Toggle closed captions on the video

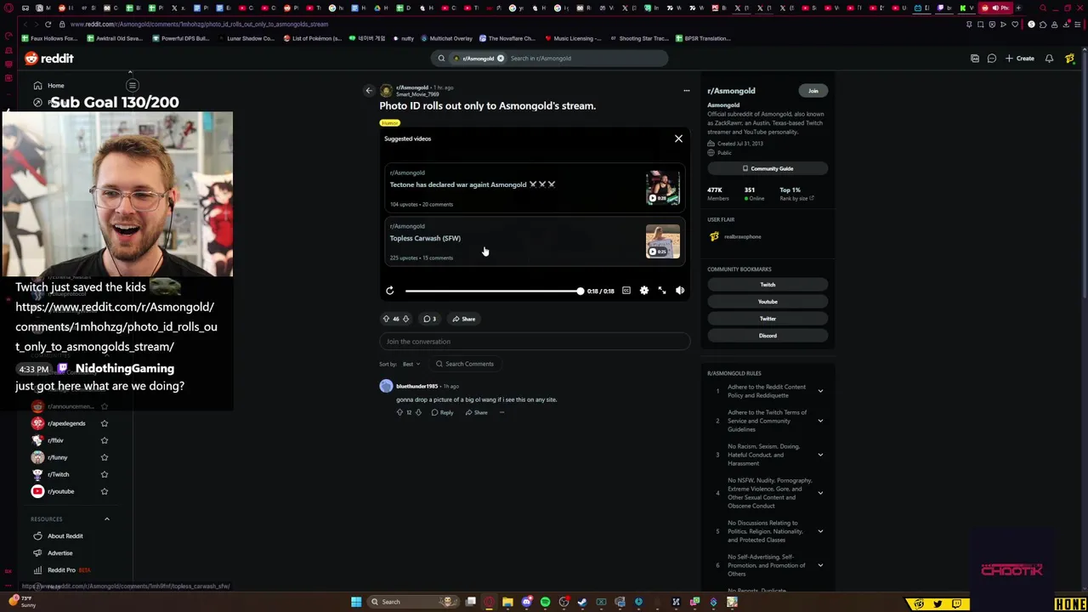(x=626, y=291)
